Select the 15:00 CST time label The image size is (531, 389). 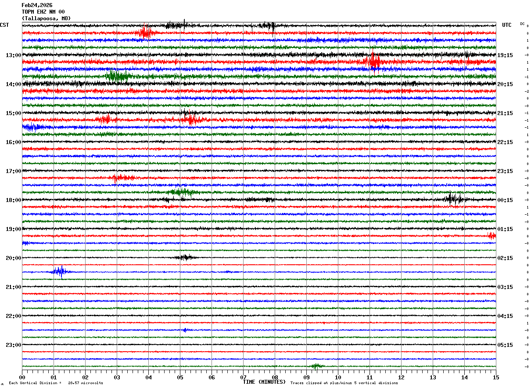coord(13,113)
